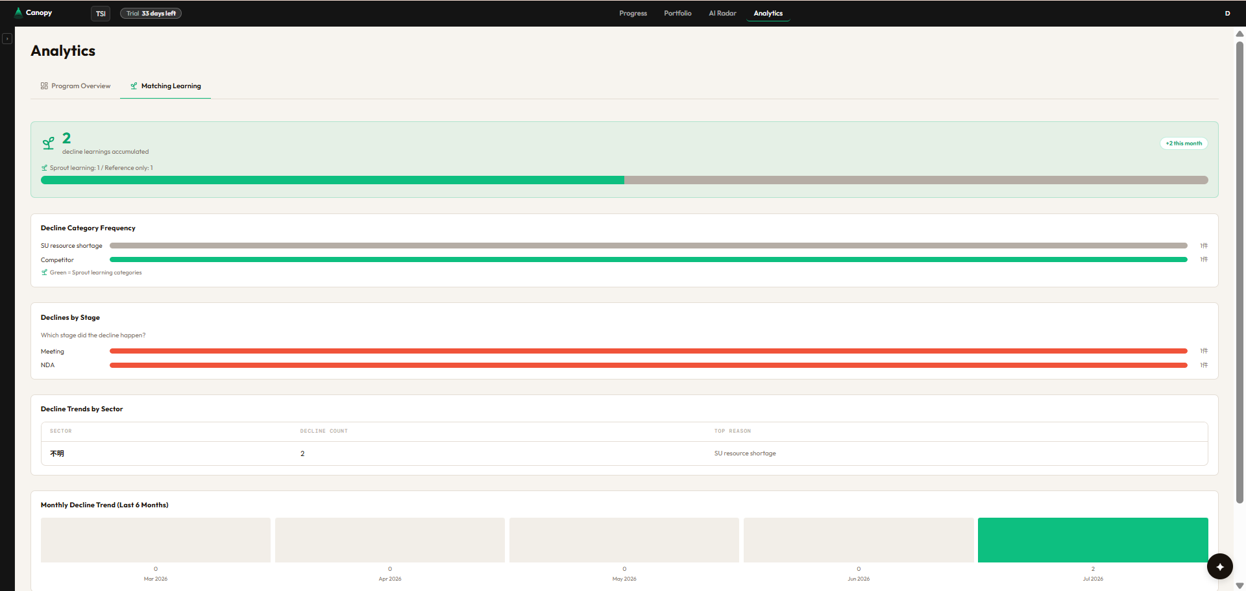Click the Competitor category label
The image size is (1246, 591).
click(57, 260)
